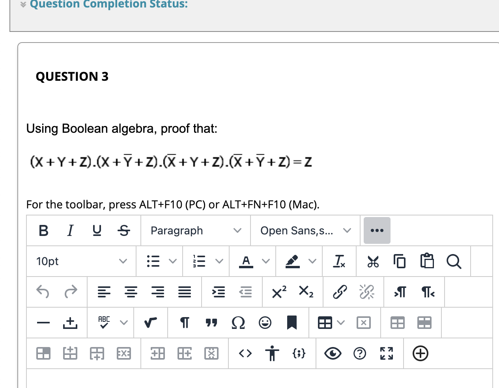Viewport: 499px width, 388px height.
Task: Insert a hyperlink
Action: point(339,292)
